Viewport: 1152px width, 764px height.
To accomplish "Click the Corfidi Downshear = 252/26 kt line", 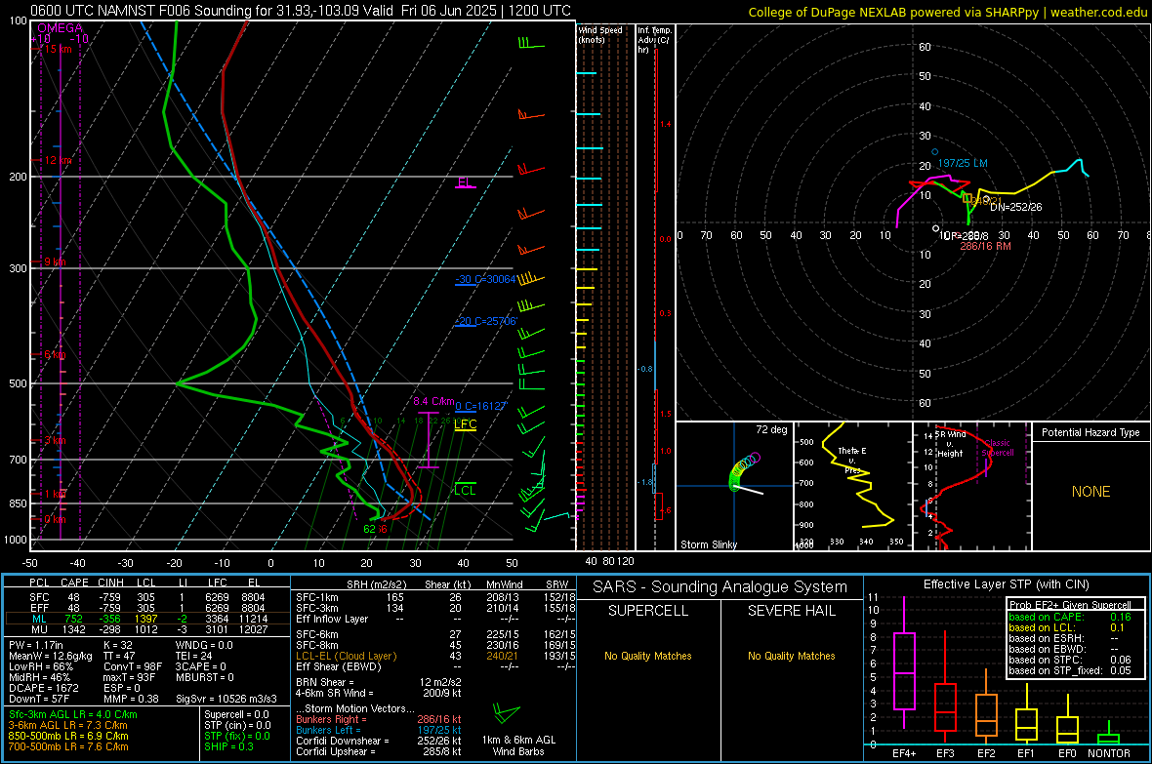I will pyautogui.click(x=379, y=741).
